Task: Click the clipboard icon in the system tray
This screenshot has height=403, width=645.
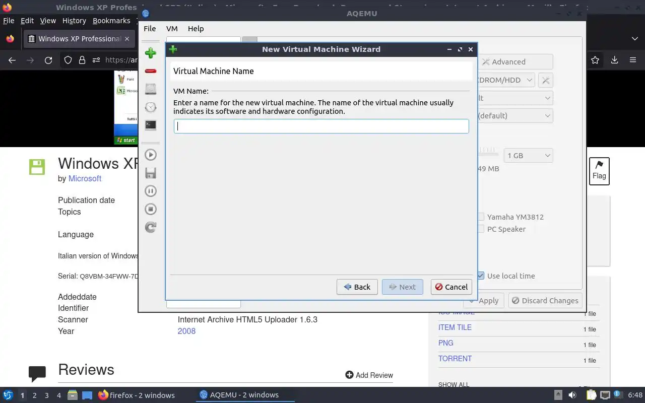Action: pos(592,395)
